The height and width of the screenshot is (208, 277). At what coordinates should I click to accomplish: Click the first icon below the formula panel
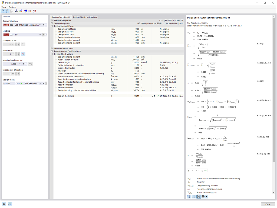(189, 197)
